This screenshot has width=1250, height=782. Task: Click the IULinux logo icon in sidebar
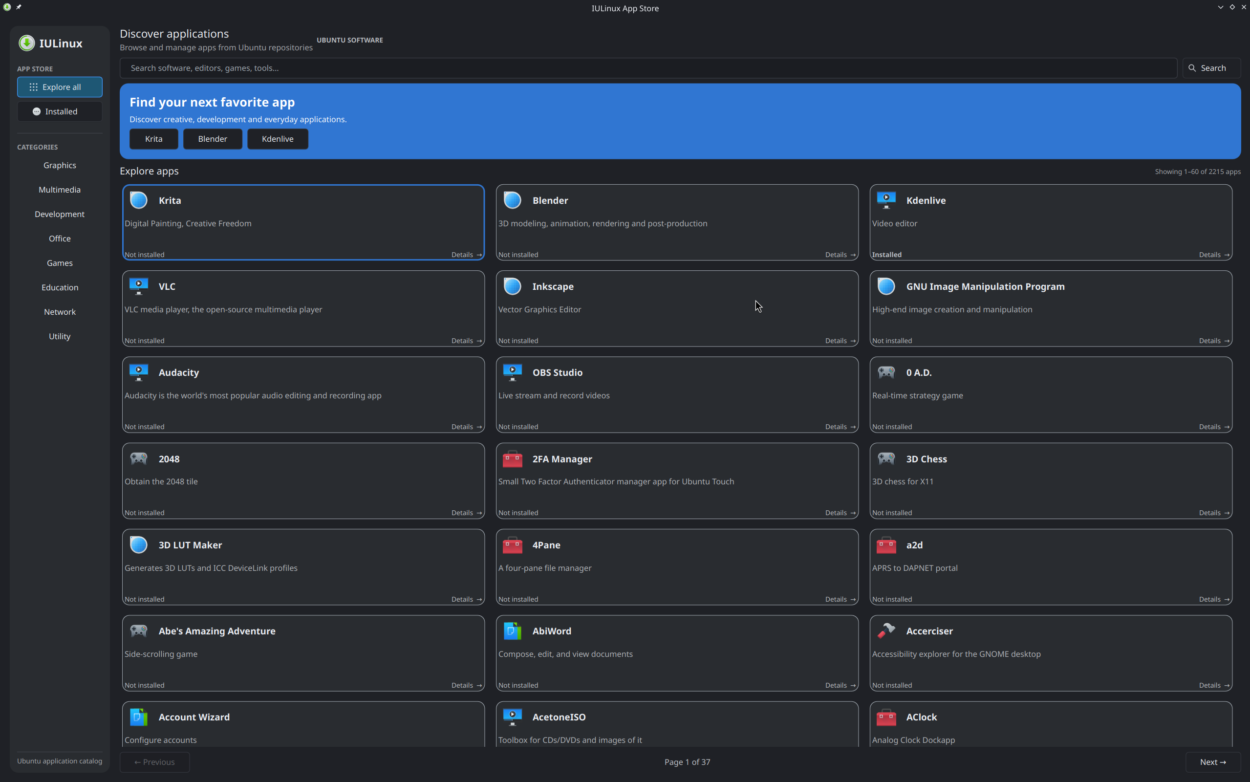tap(26, 43)
